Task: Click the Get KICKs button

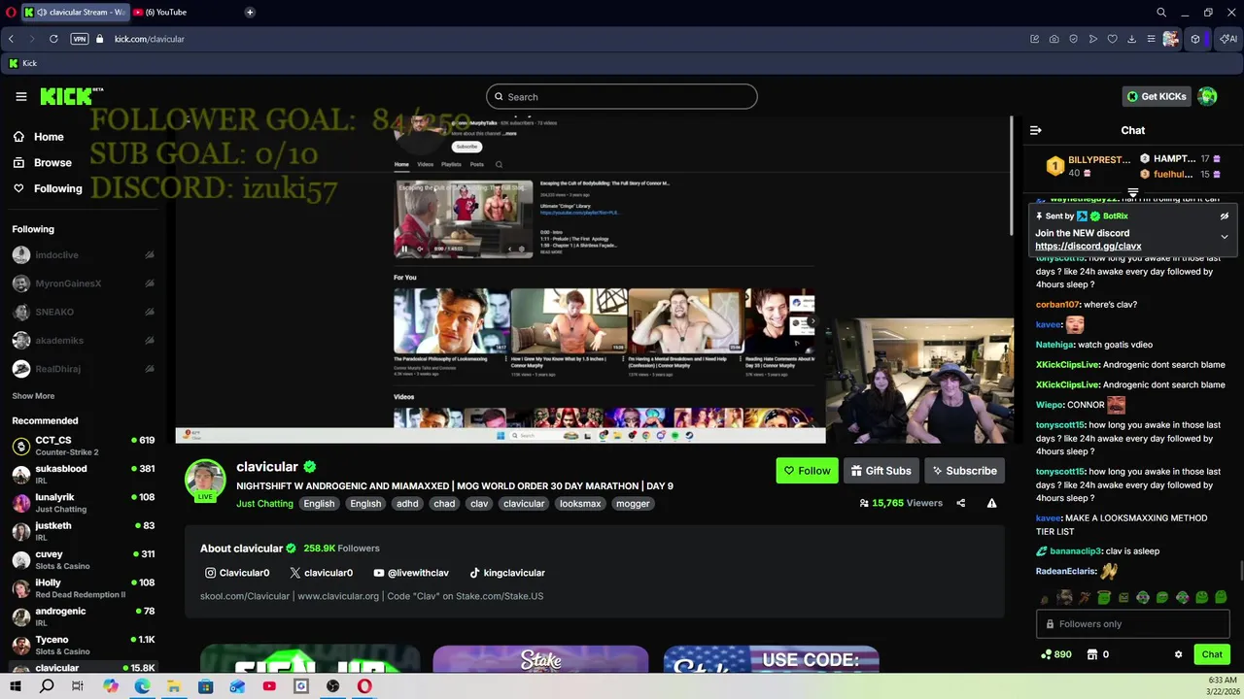Action: point(1156,96)
